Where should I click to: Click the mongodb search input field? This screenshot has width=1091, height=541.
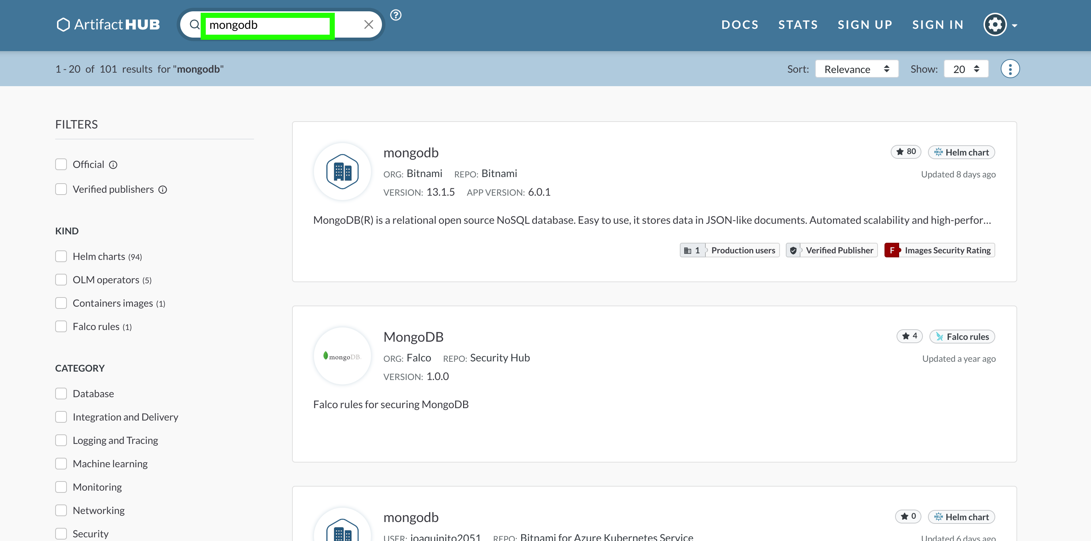[268, 25]
